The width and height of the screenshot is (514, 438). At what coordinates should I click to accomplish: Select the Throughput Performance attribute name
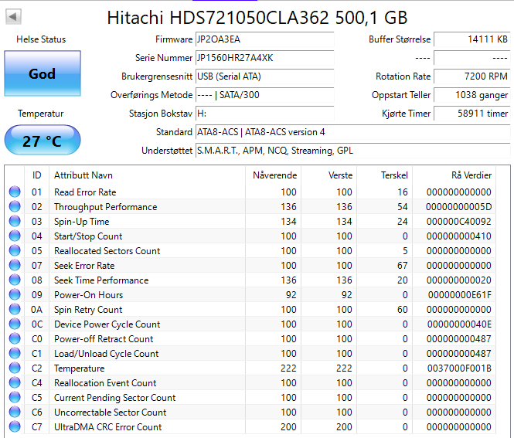click(106, 207)
